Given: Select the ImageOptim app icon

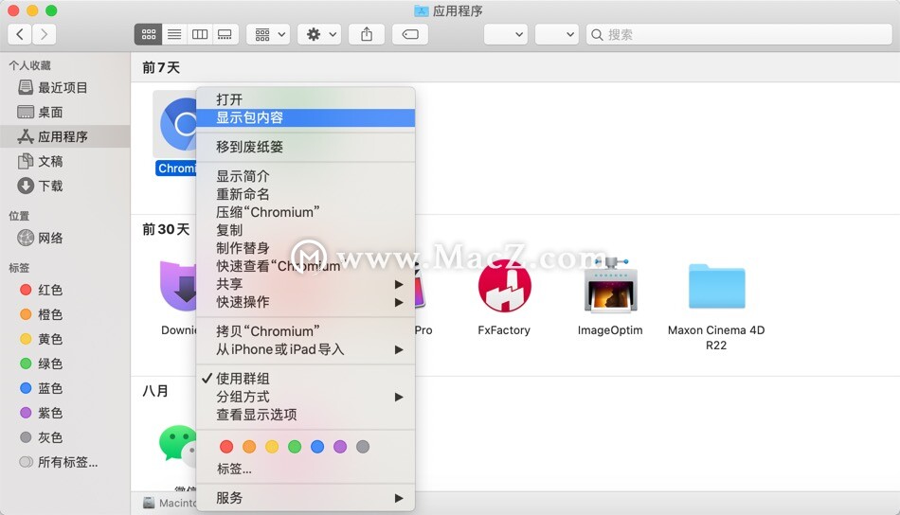Looking at the screenshot, I should coord(610,284).
